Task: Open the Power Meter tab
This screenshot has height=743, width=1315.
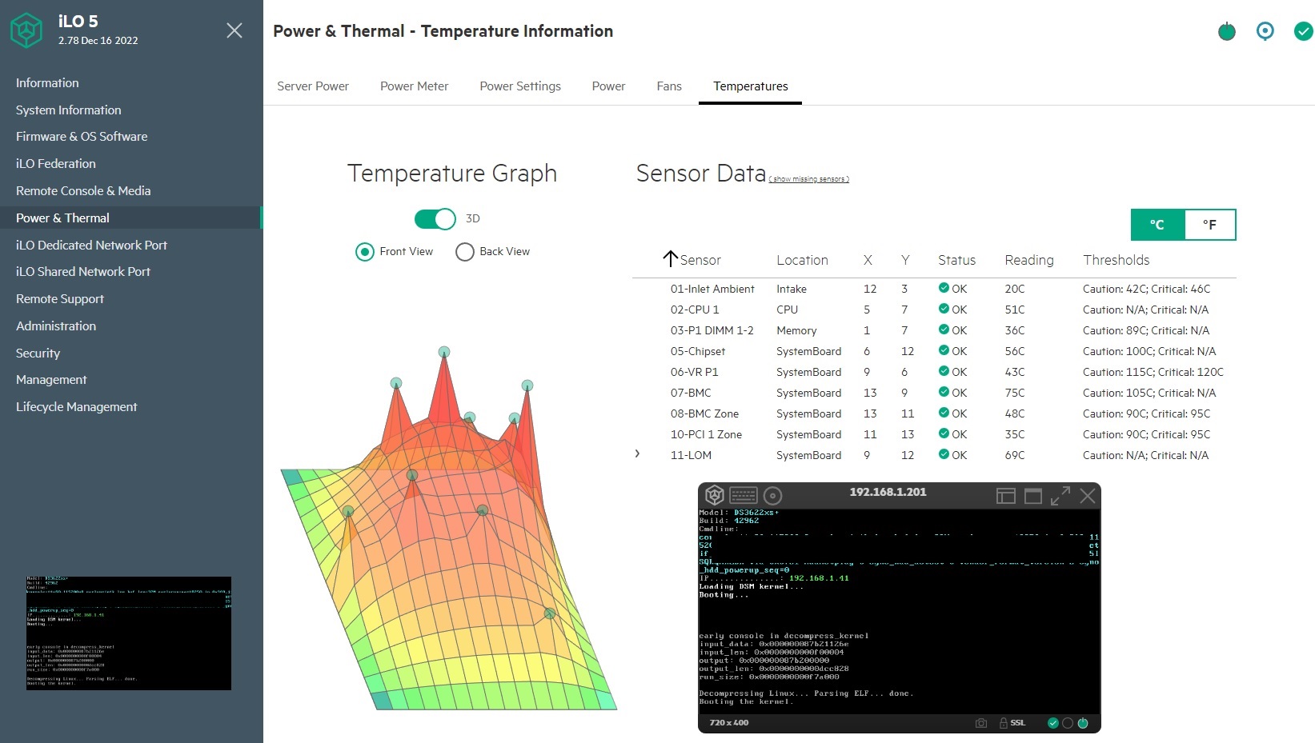Action: 414,86
